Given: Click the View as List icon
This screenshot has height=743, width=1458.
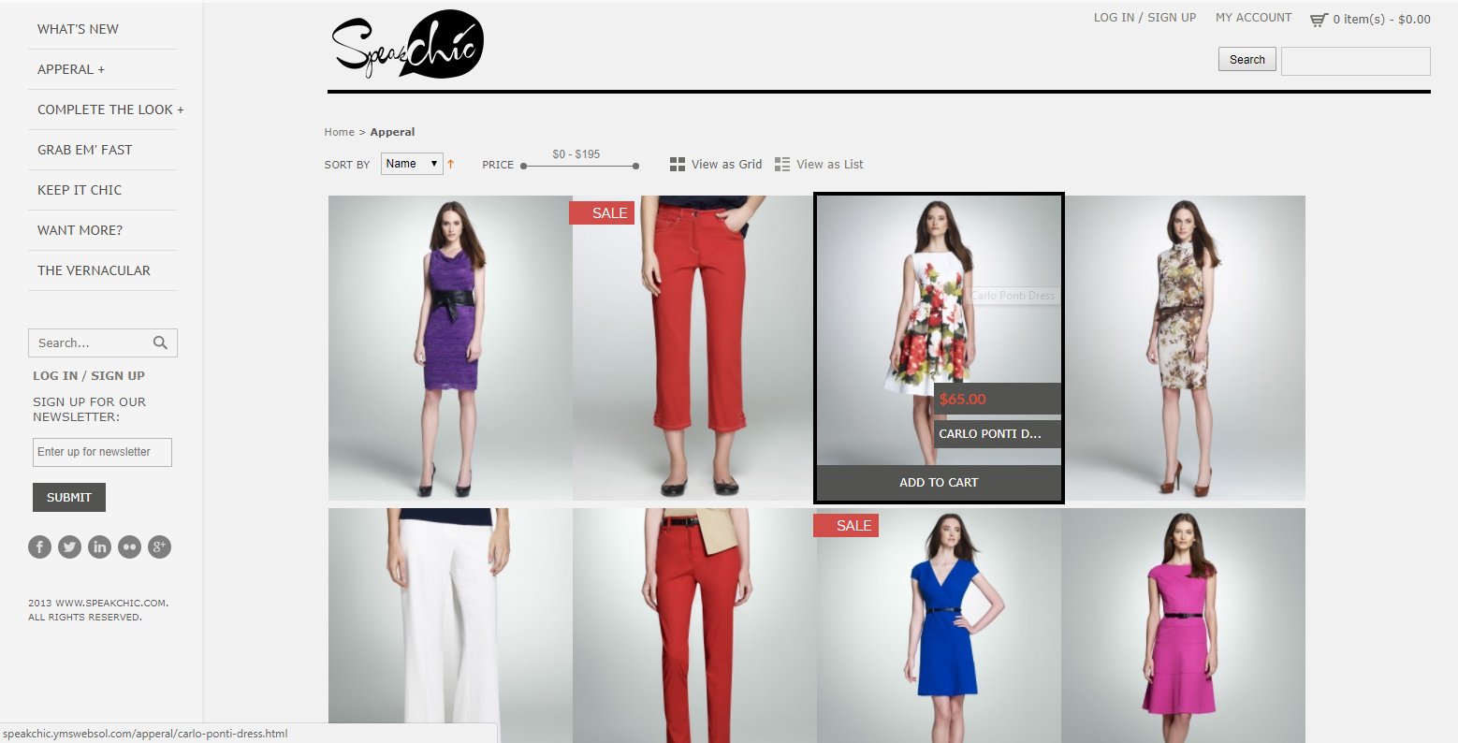Looking at the screenshot, I should click(782, 164).
